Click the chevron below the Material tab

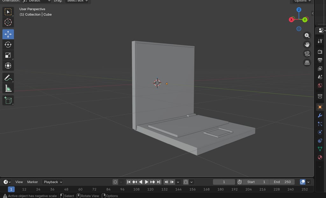pos(320,167)
